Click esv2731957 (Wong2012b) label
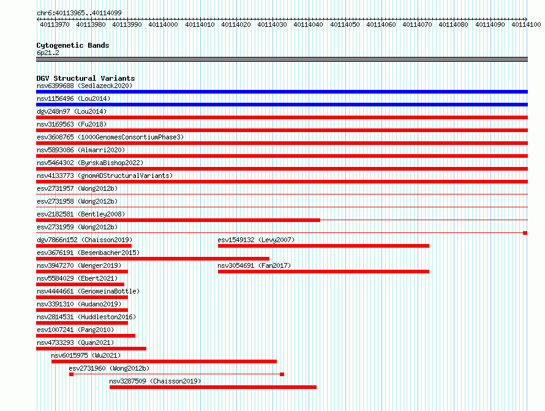The width and height of the screenshot is (545, 411). coord(77,188)
